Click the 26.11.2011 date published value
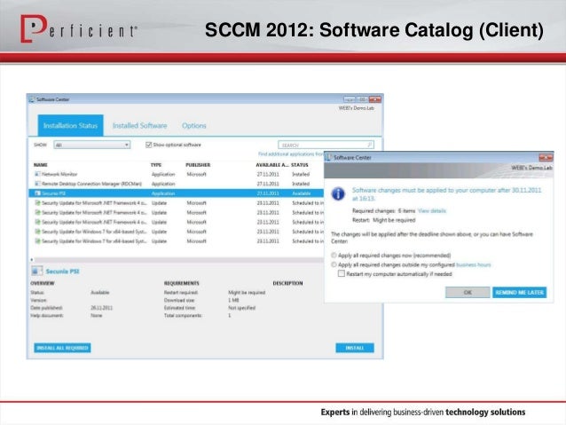 tap(101, 308)
